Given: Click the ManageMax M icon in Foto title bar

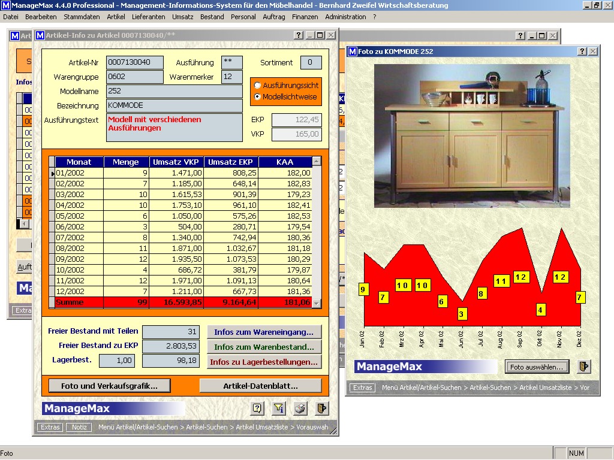Looking at the screenshot, I should point(353,52).
